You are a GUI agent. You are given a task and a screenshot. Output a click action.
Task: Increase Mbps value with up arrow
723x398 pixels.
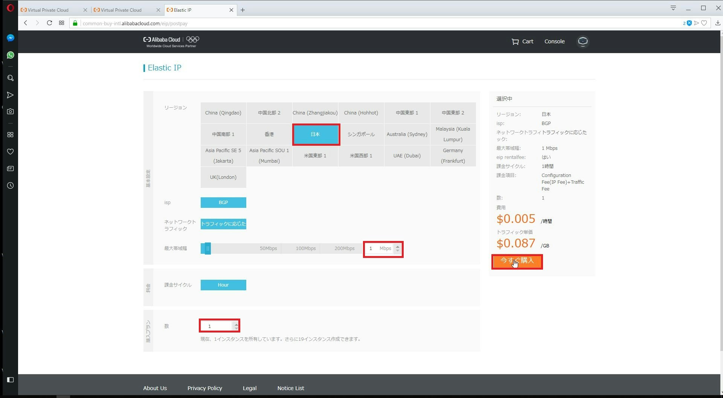click(x=398, y=246)
